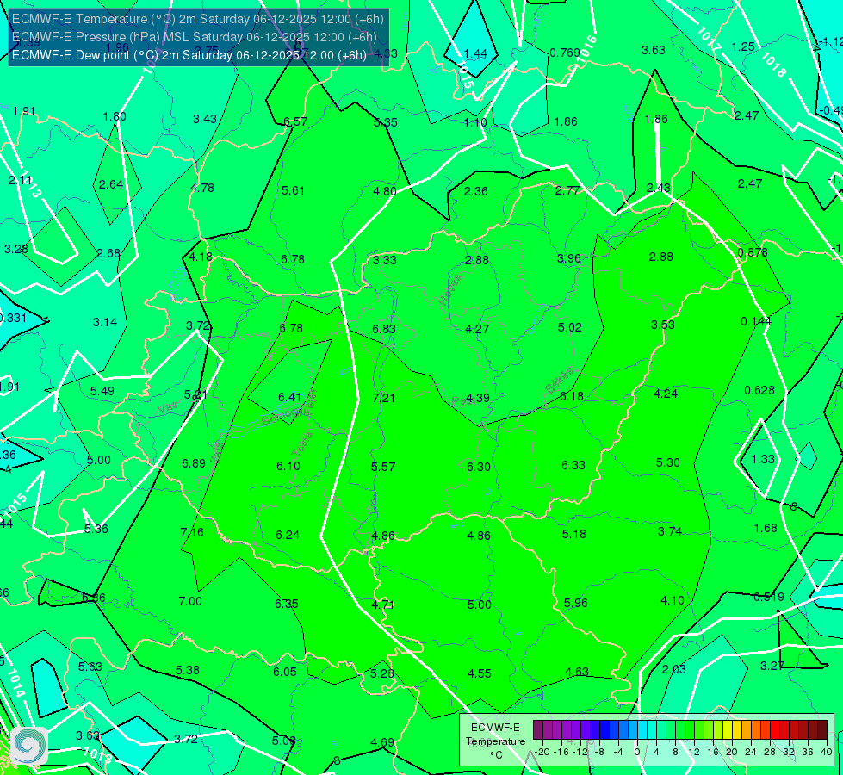Click the 3.63 value near top right

[x=654, y=51]
